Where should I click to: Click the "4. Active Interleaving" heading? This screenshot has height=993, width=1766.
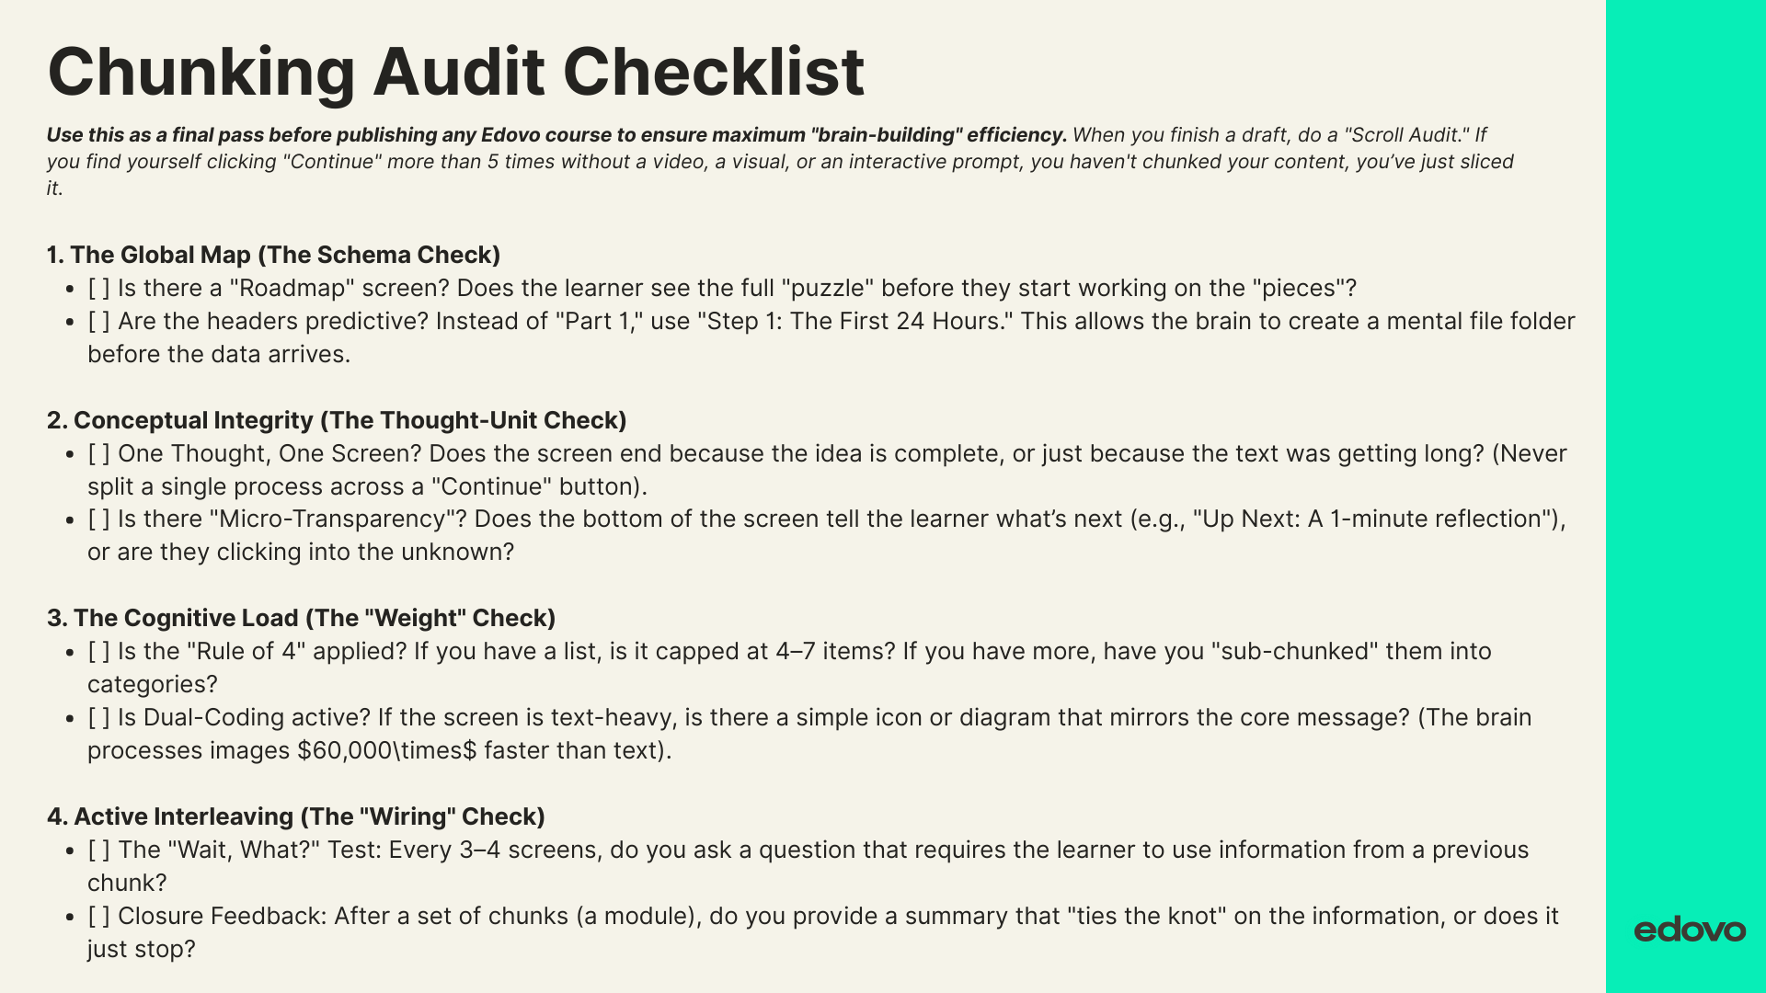295,816
